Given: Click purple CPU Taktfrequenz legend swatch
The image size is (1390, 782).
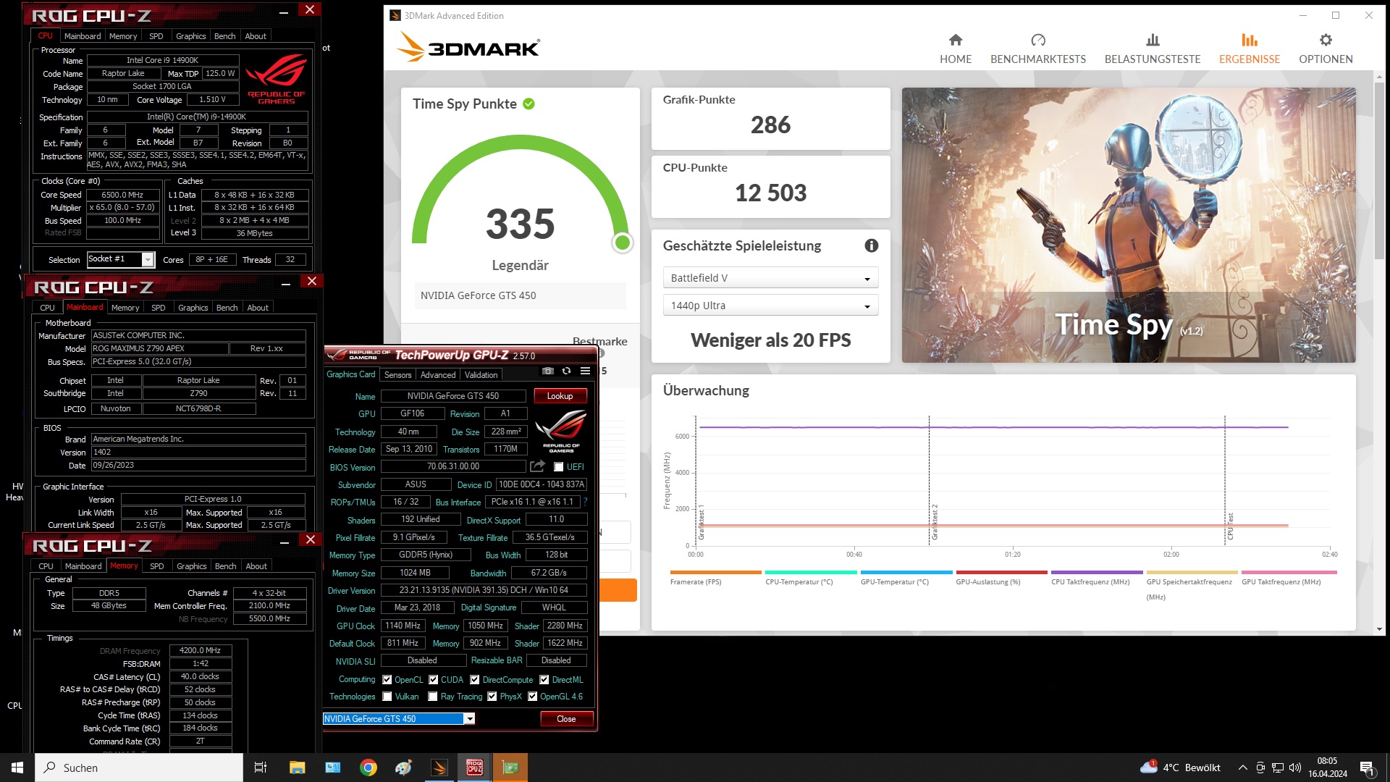Looking at the screenshot, I should pos(1097,572).
